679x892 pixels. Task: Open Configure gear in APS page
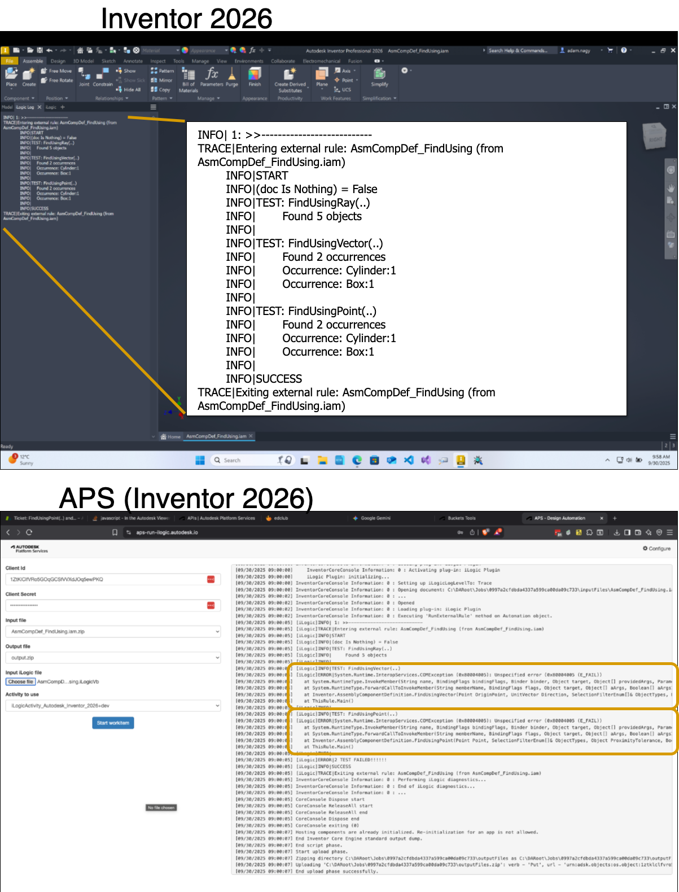pos(656,548)
